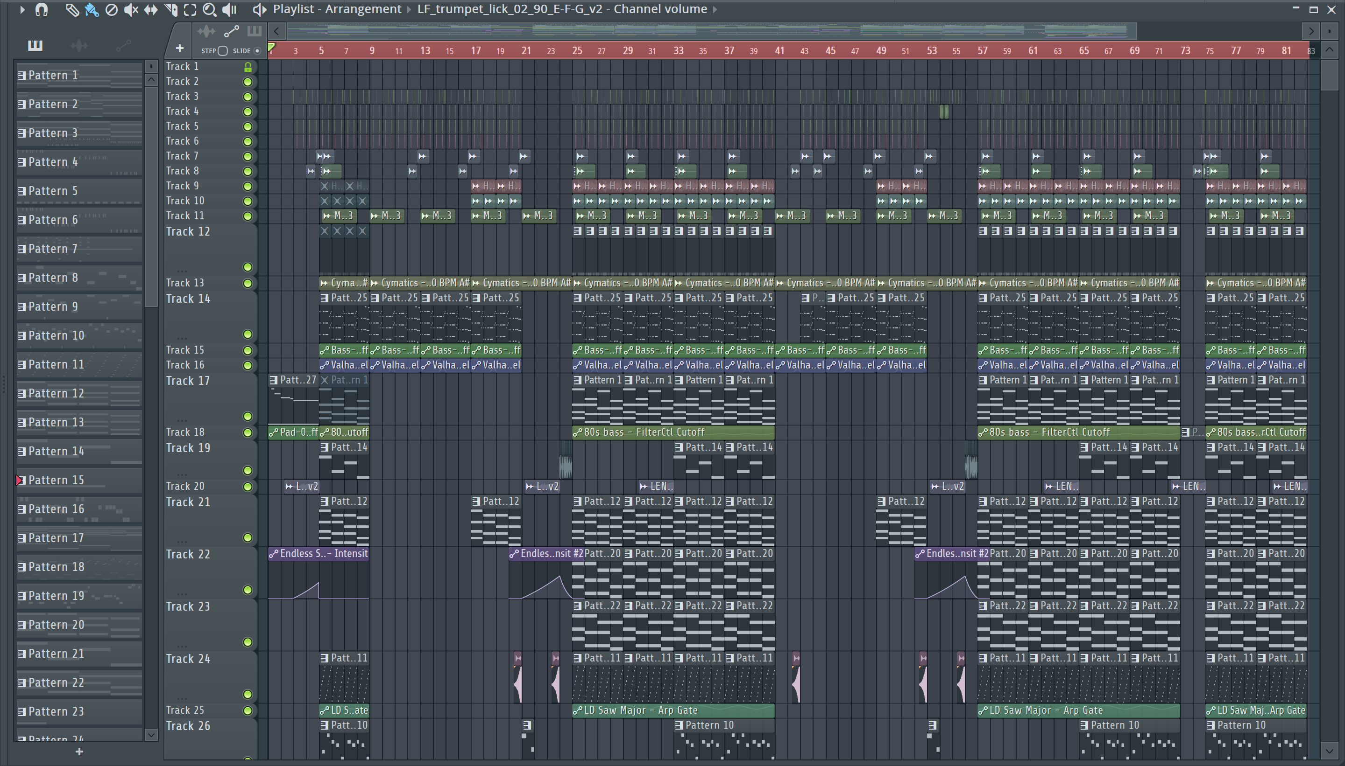Select the 80s bass - FilterCtl Cutoff clip at bar 25
Image resolution: width=1345 pixels, height=766 pixels.
click(673, 432)
